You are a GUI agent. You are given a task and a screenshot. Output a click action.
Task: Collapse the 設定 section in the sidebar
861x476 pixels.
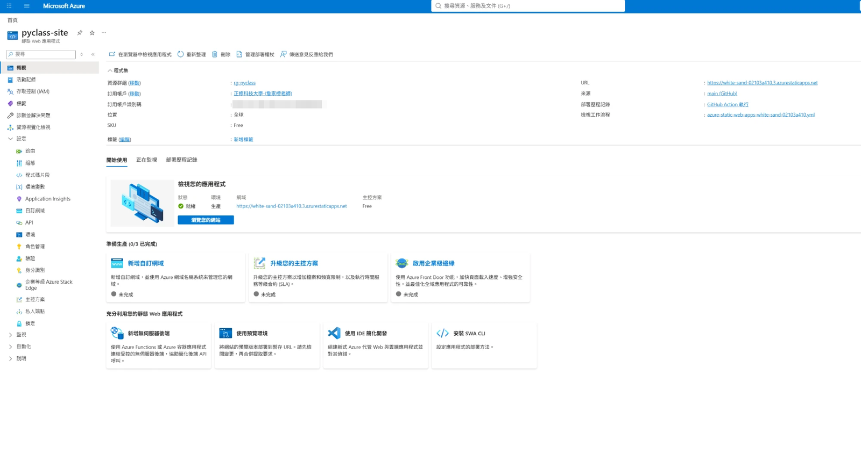pyautogui.click(x=10, y=139)
